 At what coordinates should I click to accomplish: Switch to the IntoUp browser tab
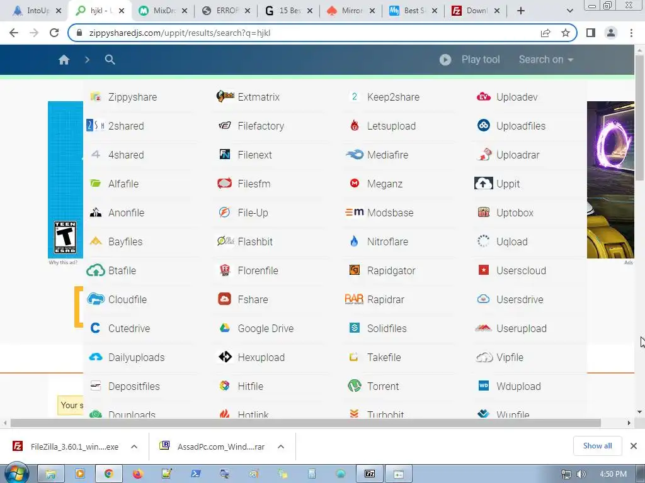(x=37, y=11)
